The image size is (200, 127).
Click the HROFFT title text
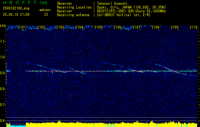20,3
